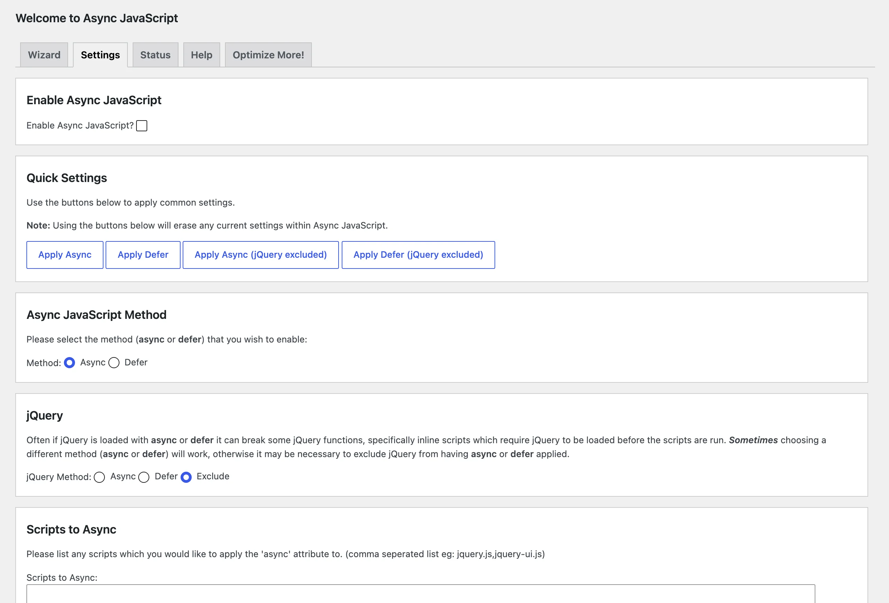Apply Async with jQuery excluded
Viewport: 889px width, 603px height.
[x=260, y=255]
